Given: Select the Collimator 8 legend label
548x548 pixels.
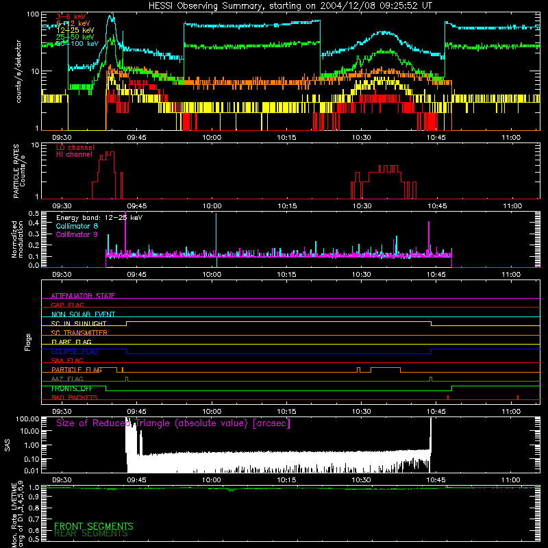Looking at the screenshot, I should 77,226.
